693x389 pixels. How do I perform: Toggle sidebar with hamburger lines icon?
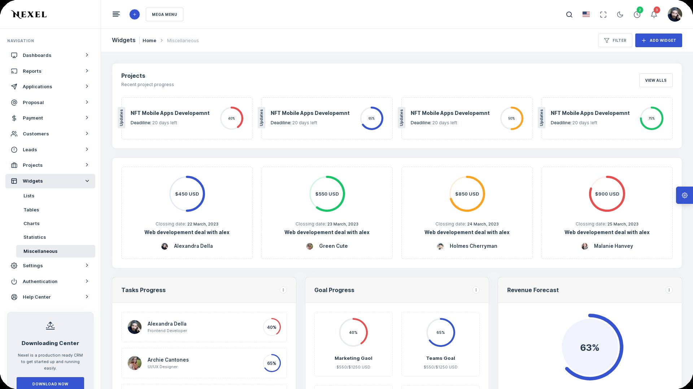[116, 14]
